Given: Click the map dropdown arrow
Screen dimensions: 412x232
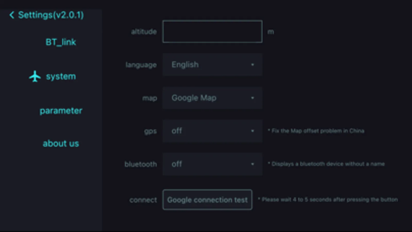Looking at the screenshot, I should 253,98.
